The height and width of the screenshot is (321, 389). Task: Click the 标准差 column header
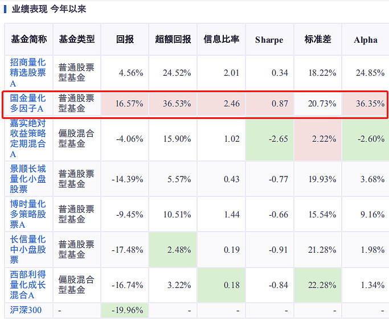[x=318, y=39]
